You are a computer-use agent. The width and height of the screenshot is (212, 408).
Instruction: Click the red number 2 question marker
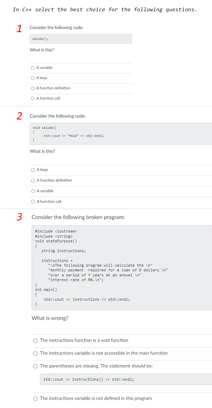click(x=19, y=116)
